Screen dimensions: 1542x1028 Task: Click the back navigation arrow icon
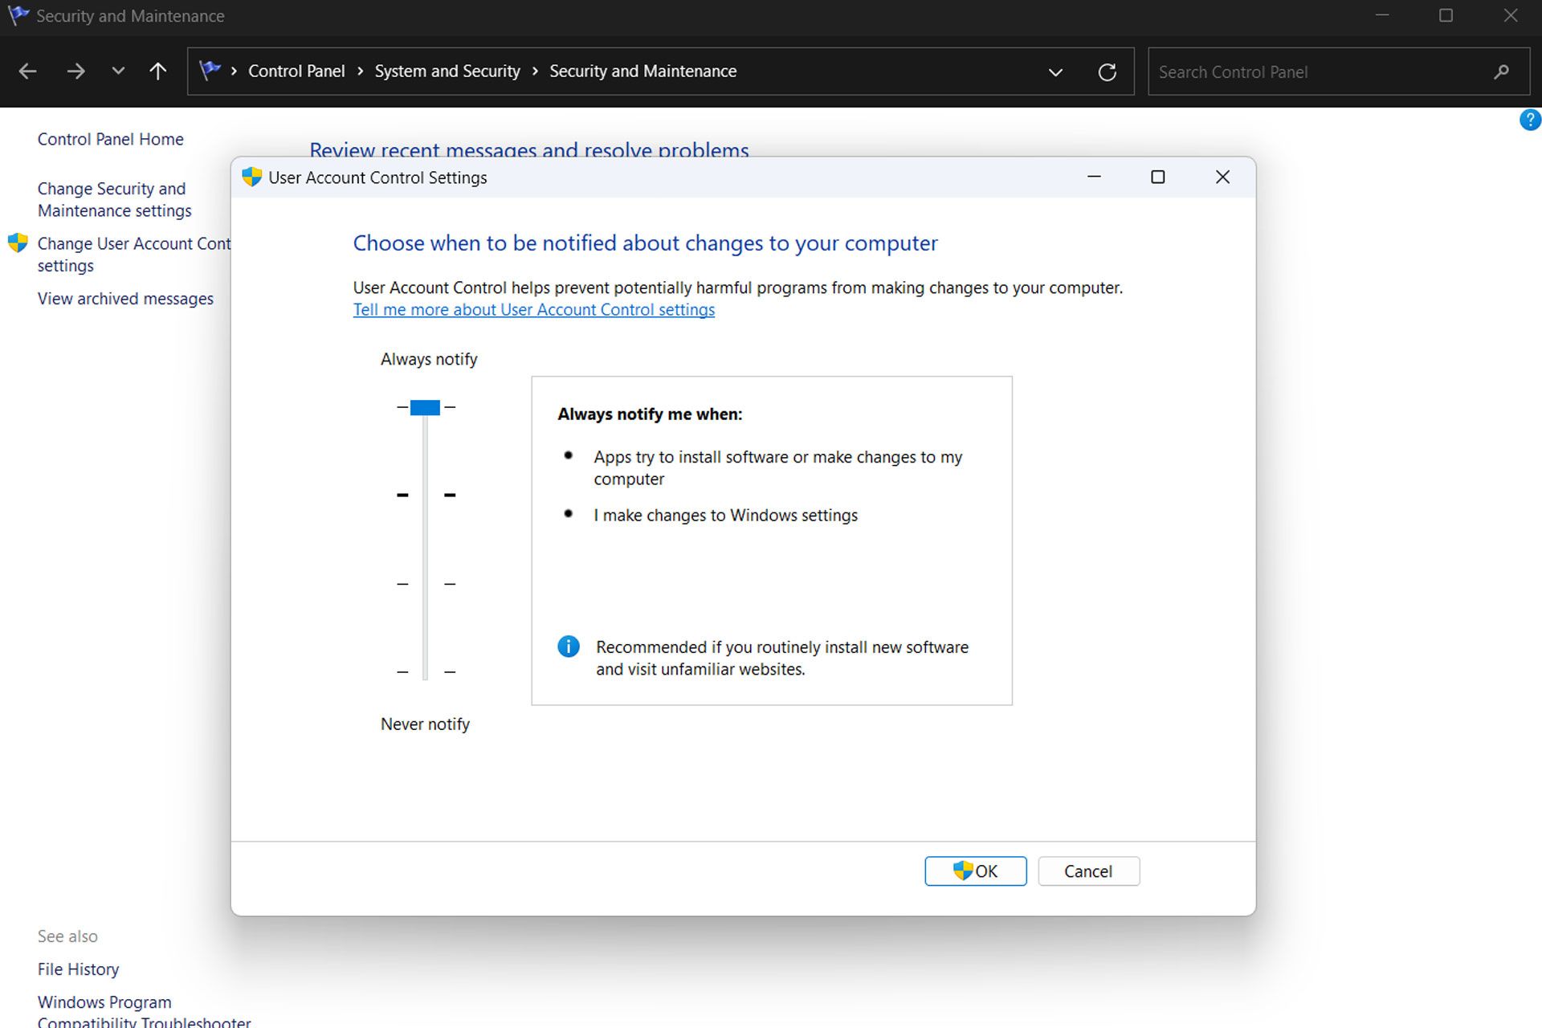27,71
